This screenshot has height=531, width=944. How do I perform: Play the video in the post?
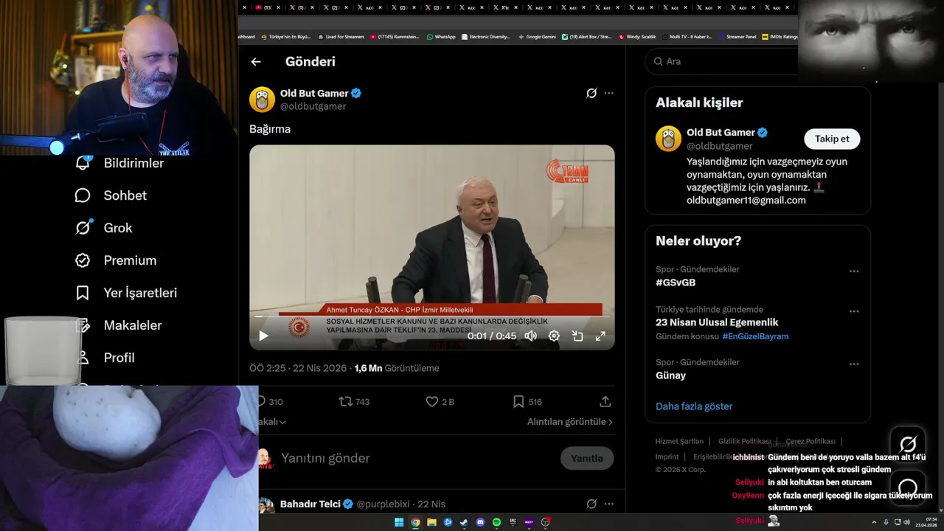pyautogui.click(x=263, y=336)
